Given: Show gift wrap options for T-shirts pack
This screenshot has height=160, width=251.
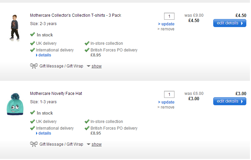Looking at the screenshot, I should 96,66.
